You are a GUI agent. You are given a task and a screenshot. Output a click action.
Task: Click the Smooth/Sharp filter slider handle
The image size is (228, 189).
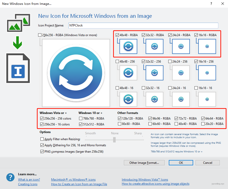pyautogui.click(x=115, y=140)
